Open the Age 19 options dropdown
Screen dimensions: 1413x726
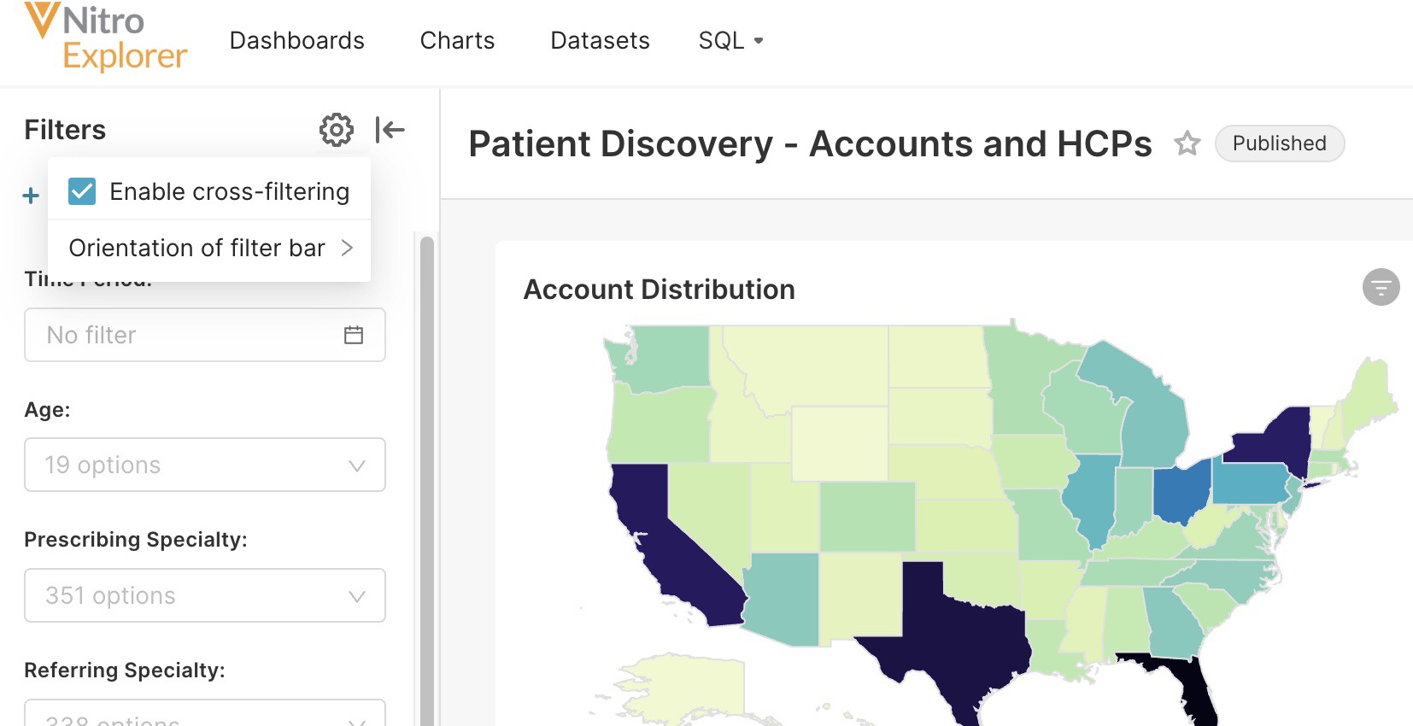click(x=205, y=465)
